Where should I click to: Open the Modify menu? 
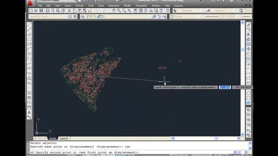tap(127, 6)
